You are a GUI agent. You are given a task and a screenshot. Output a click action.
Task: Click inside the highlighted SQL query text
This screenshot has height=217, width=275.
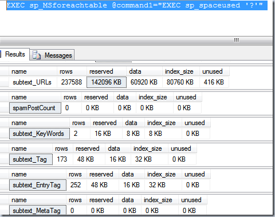(135, 5)
